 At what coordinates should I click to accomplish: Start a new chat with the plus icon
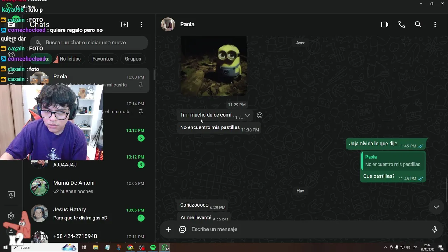click(x=125, y=24)
